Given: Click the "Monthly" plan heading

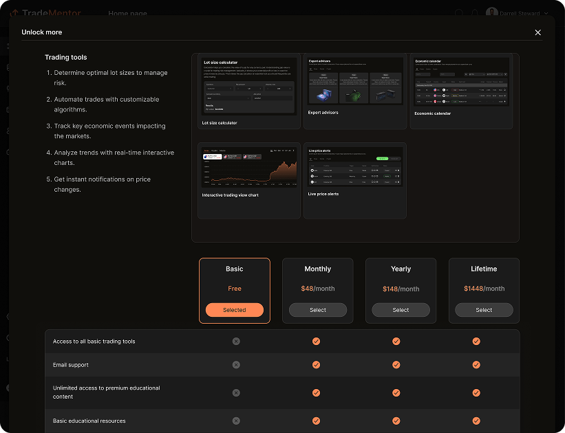Looking at the screenshot, I should click(318, 269).
